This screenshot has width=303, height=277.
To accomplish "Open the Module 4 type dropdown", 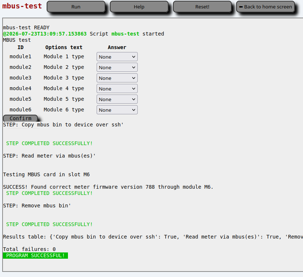I will click(117, 89).
